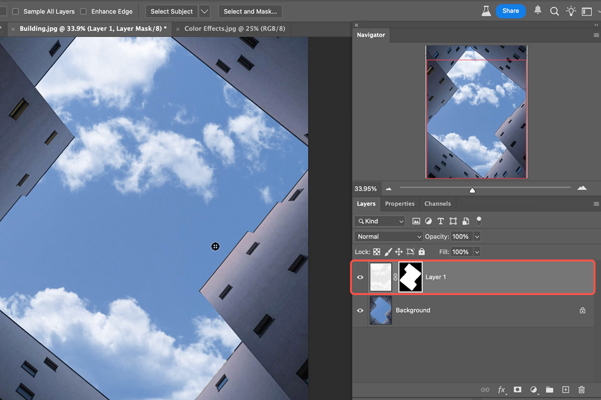Click the Navigator zoom slider handle
The width and height of the screenshot is (601, 400).
click(x=472, y=190)
